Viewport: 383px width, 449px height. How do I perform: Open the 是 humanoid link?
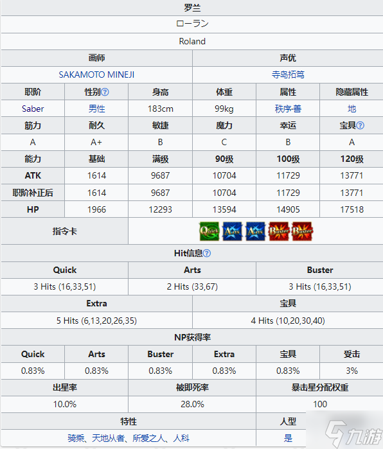pyautogui.click(x=288, y=438)
